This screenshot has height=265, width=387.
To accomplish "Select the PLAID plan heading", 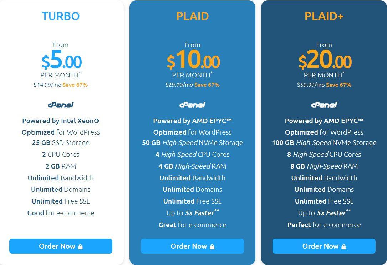I will click(x=192, y=16).
